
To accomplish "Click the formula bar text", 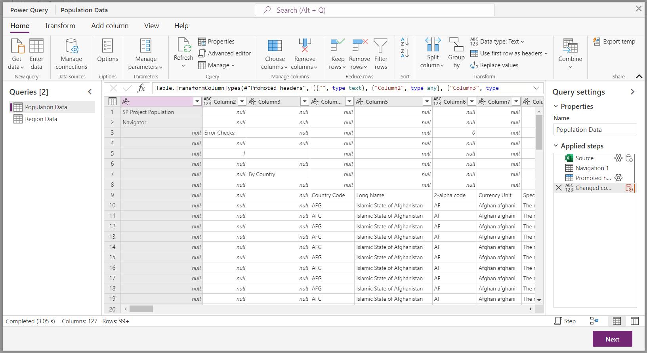I will pyautogui.click(x=327, y=88).
